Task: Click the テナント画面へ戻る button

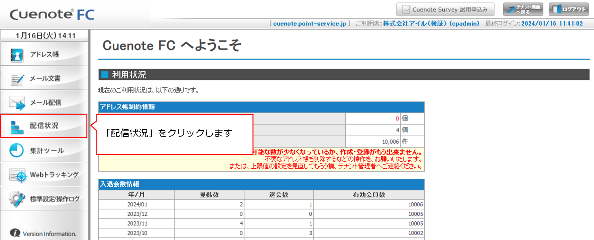Action: click(523, 9)
